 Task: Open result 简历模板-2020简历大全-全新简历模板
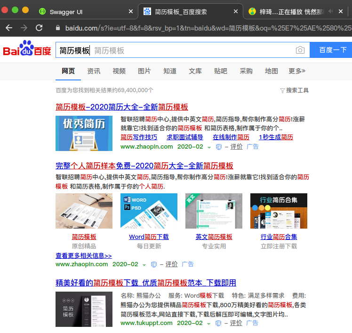122,107
